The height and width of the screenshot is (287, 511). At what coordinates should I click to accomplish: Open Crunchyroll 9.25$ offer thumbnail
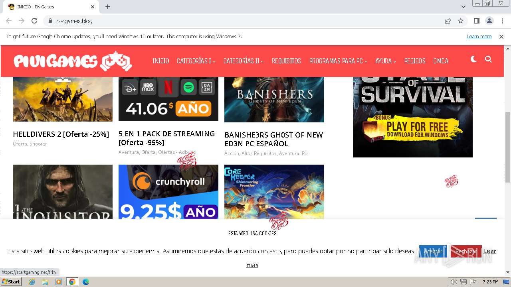click(x=168, y=192)
